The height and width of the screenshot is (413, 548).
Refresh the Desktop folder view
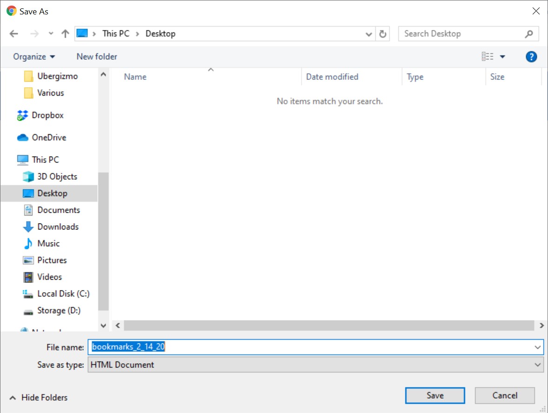(x=383, y=34)
